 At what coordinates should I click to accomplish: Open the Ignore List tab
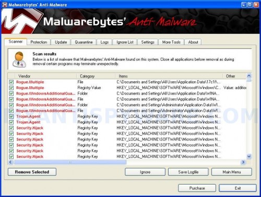point(125,42)
